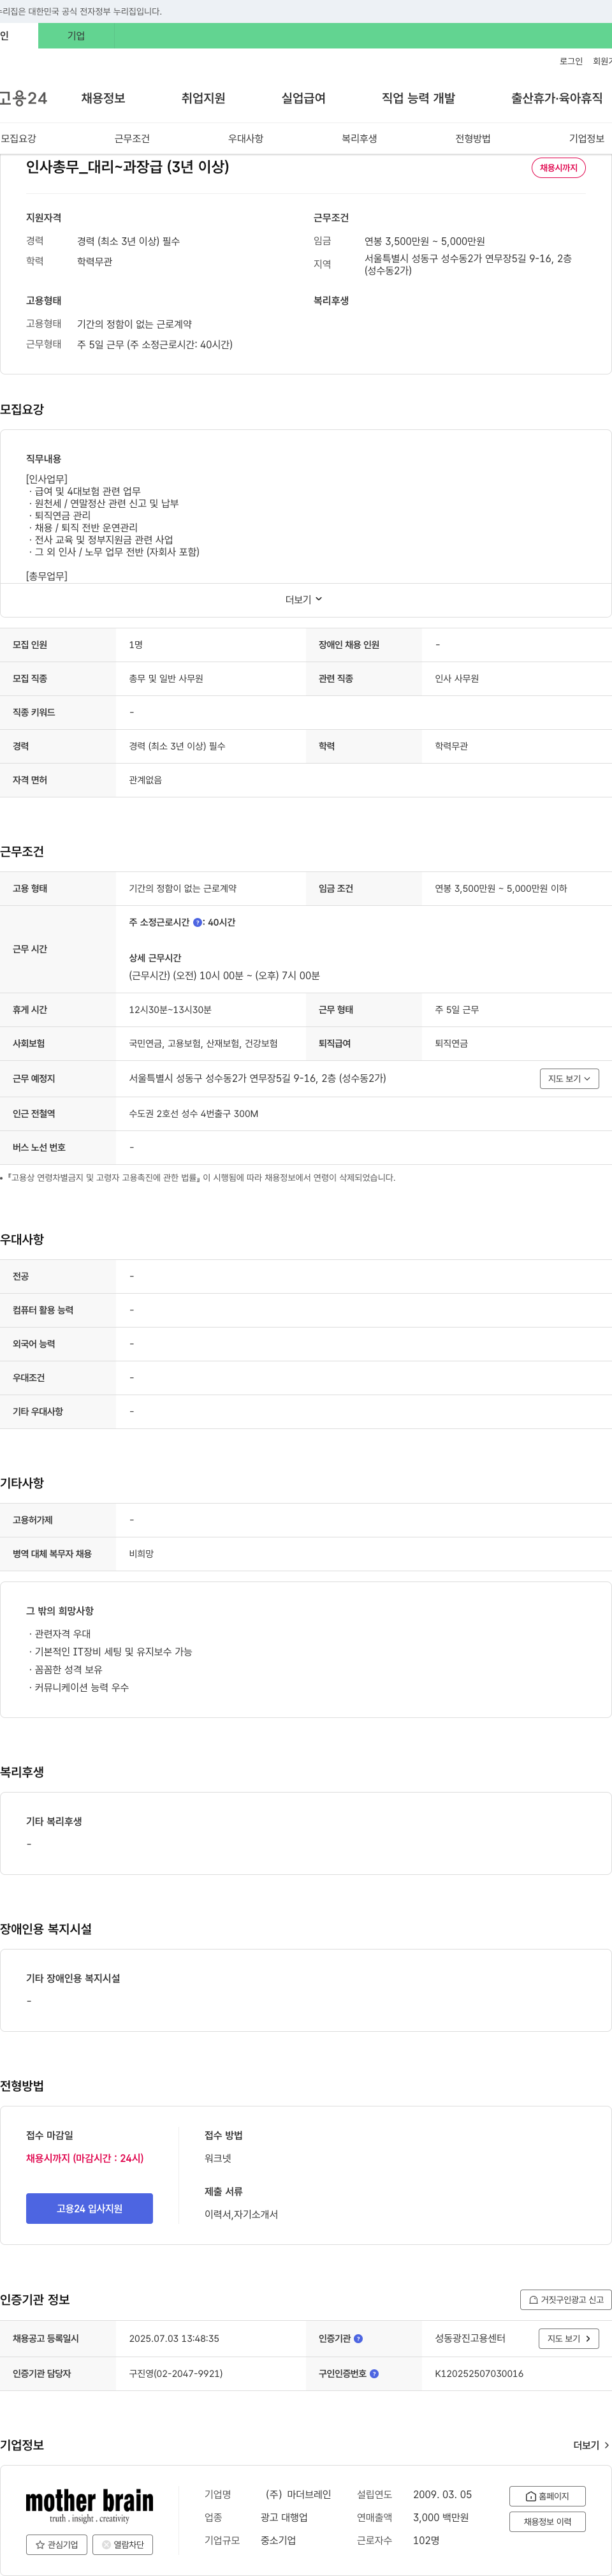Switch to the 기업 tab
The width and height of the screenshot is (612, 2576).
(x=76, y=36)
